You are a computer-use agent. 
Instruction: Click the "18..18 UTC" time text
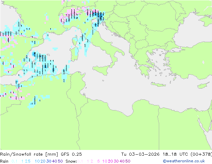click(x=175, y=154)
